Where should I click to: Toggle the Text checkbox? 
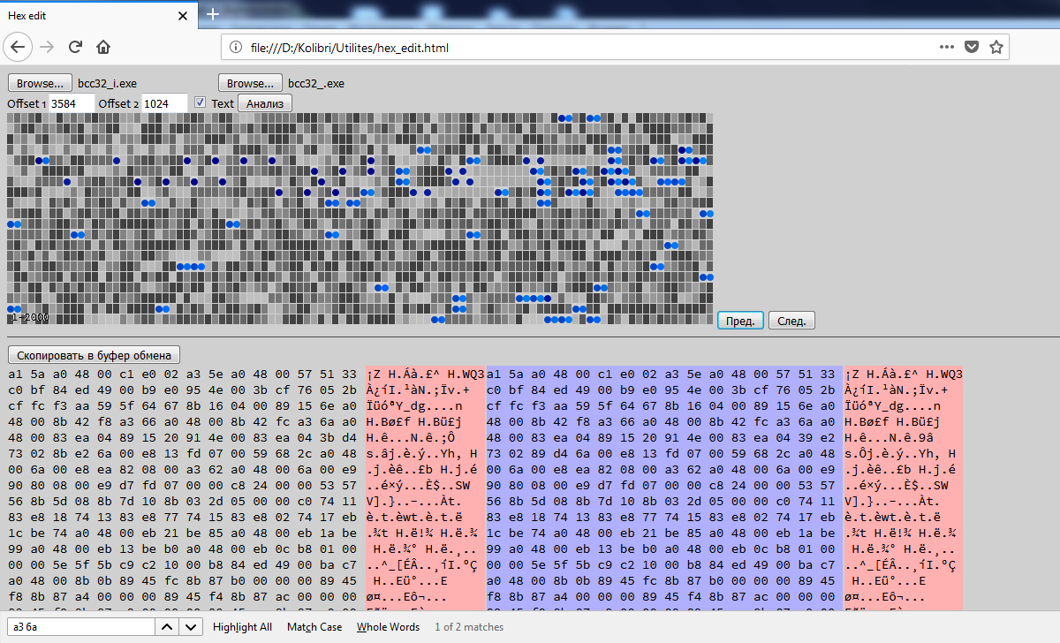[x=201, y=102]
